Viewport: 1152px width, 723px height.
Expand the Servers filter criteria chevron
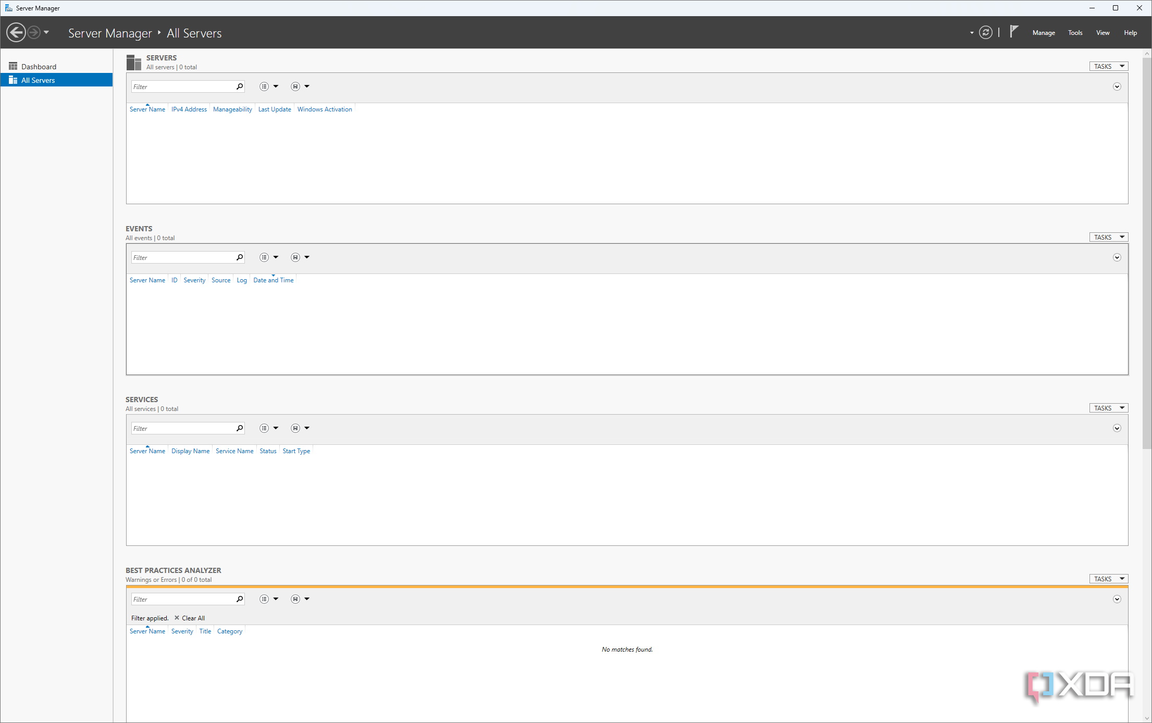click(x=1117, y=86)
